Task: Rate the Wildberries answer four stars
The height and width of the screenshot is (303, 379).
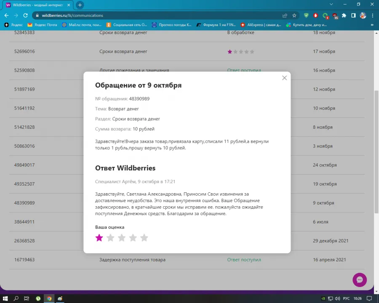Action: [x=133, y=238]
